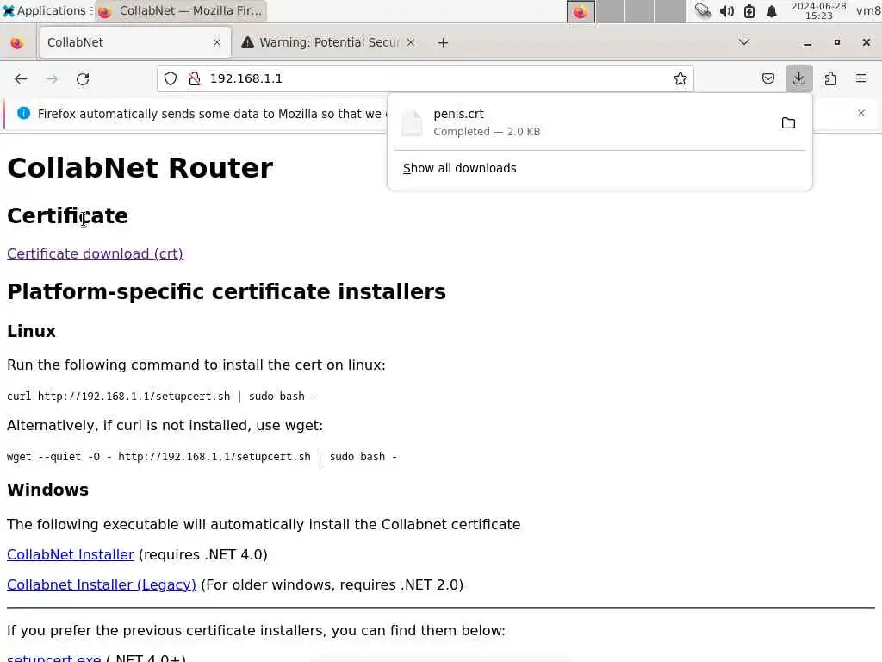Show penis.crt in its containing folder
The image size is (882, 662).
click(x=788, y=122)
